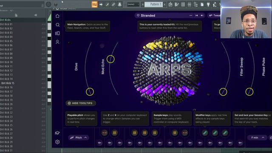272x153 pixels.
Task: Select Dirt Kick 15 in browser
Action: coord(23,83)
